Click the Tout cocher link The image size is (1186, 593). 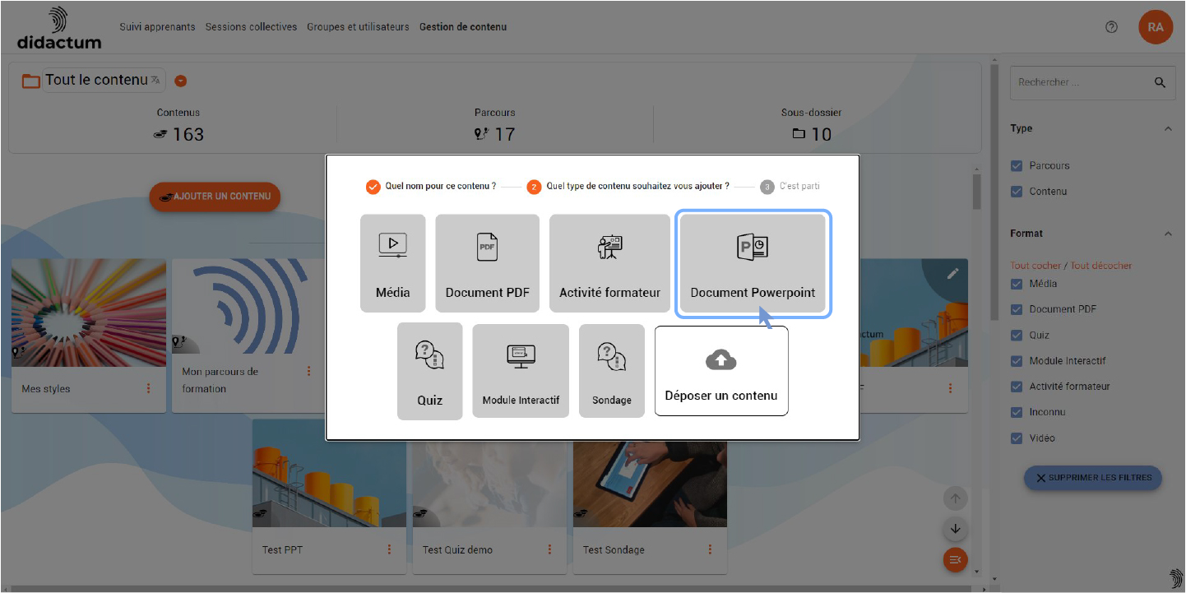coord(1035,266)
